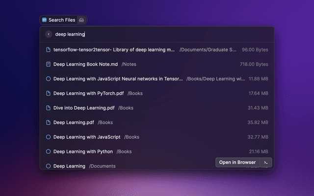Screen dimensions: 314x196
Task: Click the drive icon next to Search Files
Action: [x=81, y=20]
